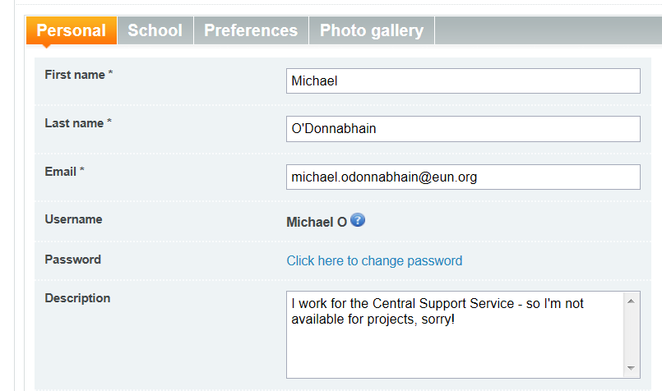Click the username help question mark icon
662x391 pixels.
click(358, 220)
